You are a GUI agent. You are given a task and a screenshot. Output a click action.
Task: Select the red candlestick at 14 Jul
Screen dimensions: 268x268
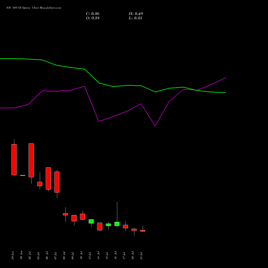point(100,226)
